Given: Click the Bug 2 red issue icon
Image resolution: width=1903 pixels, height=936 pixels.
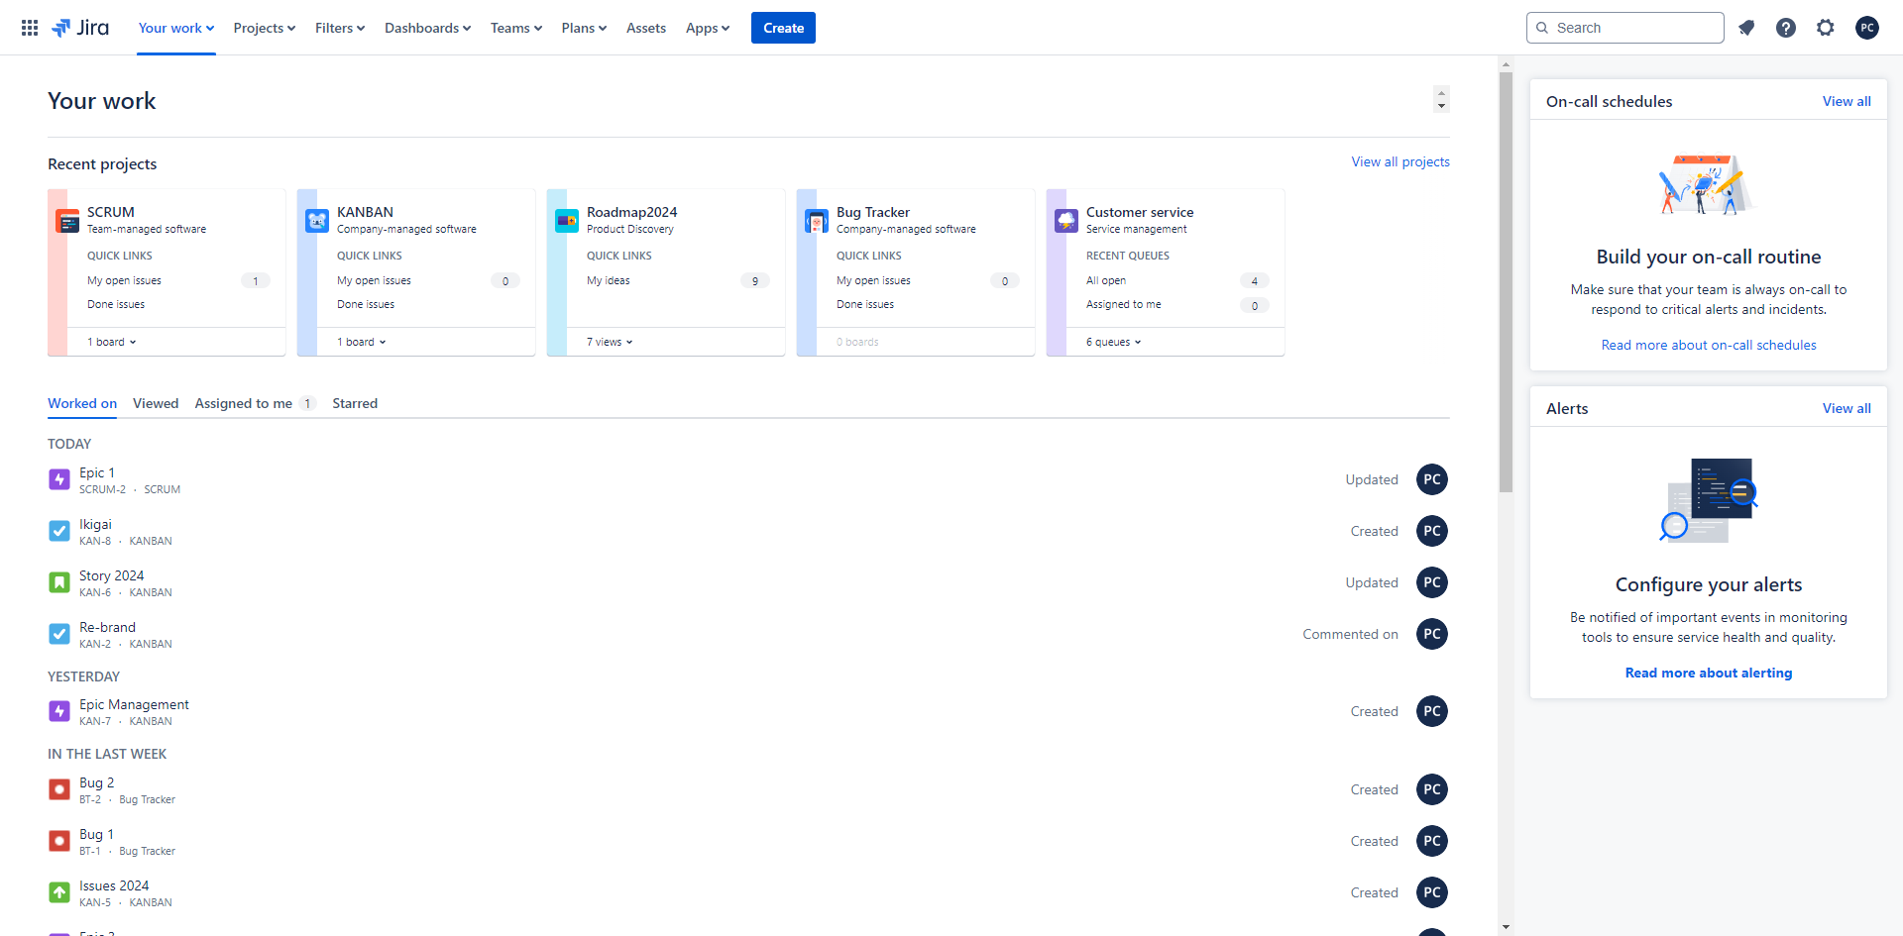Looking at the screenshot, I should coord(59,789).
